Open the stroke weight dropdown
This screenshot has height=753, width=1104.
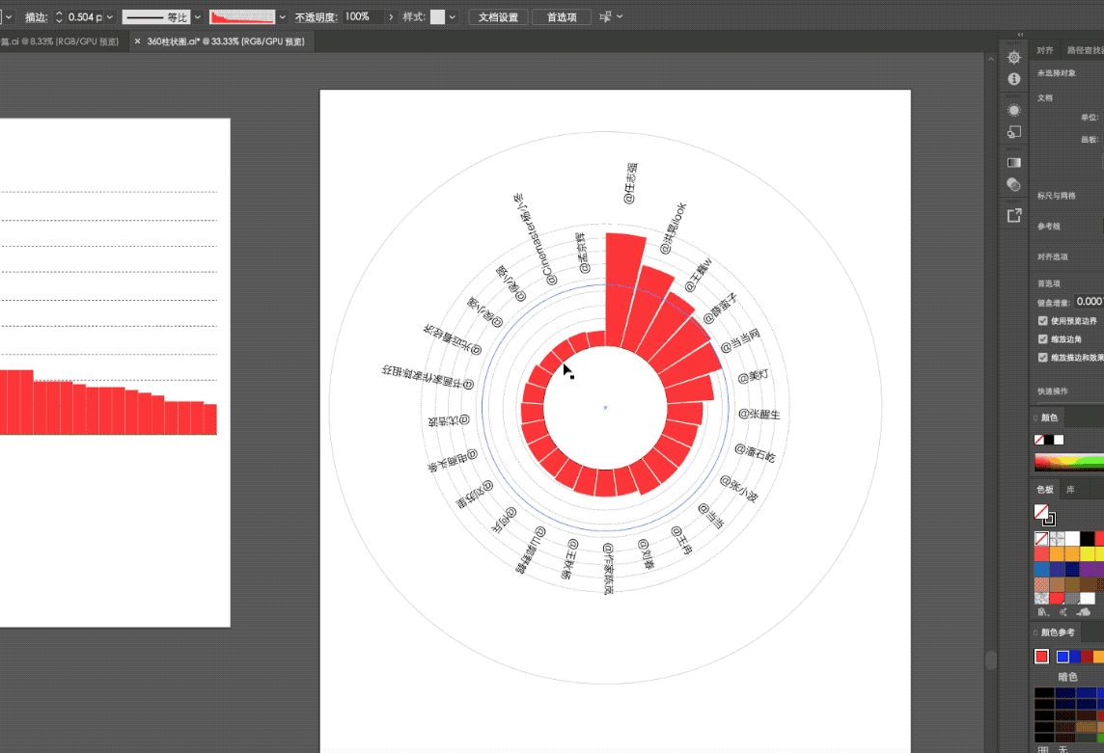tap(110, 17)
